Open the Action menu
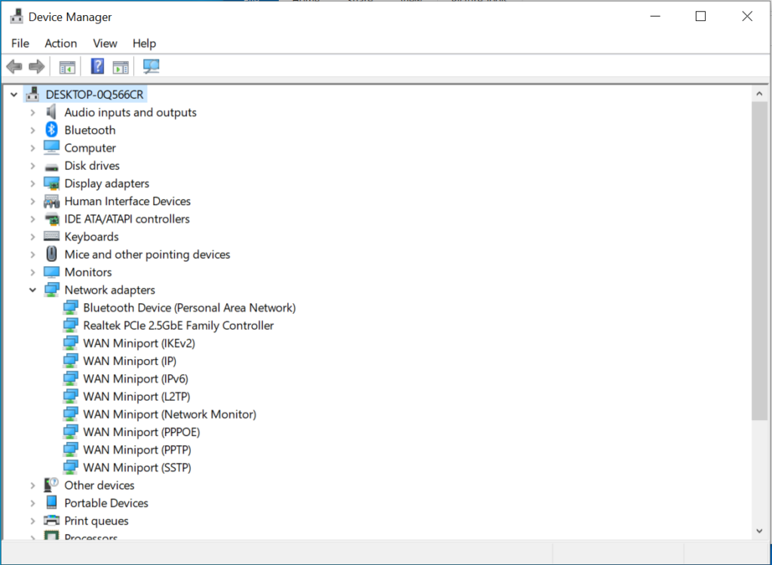 60,43
